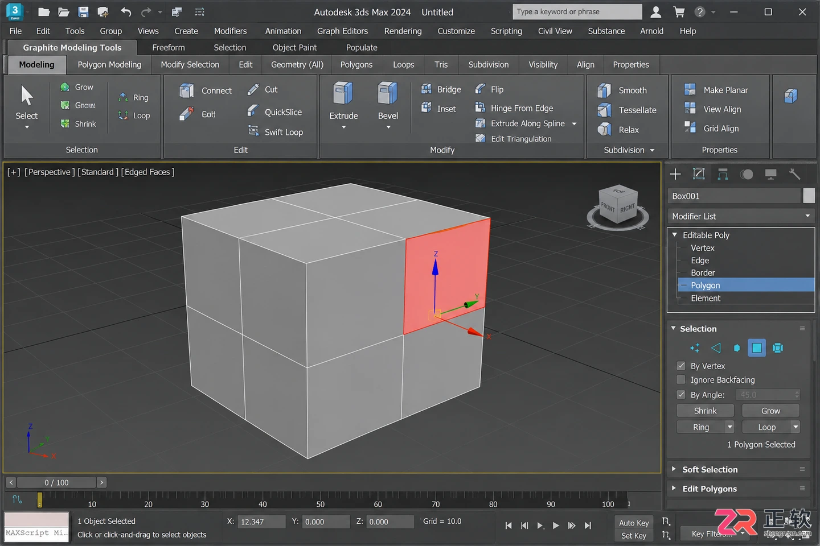Click Grow selection in the ribbon
Screen dimensions: 820x546
(76, 87)
